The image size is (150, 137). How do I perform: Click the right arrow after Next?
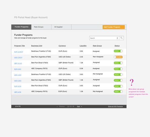[81, 106]
